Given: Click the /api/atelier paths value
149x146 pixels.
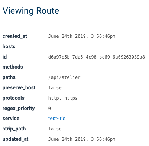Looking at the screenshot, I should 64,77.
